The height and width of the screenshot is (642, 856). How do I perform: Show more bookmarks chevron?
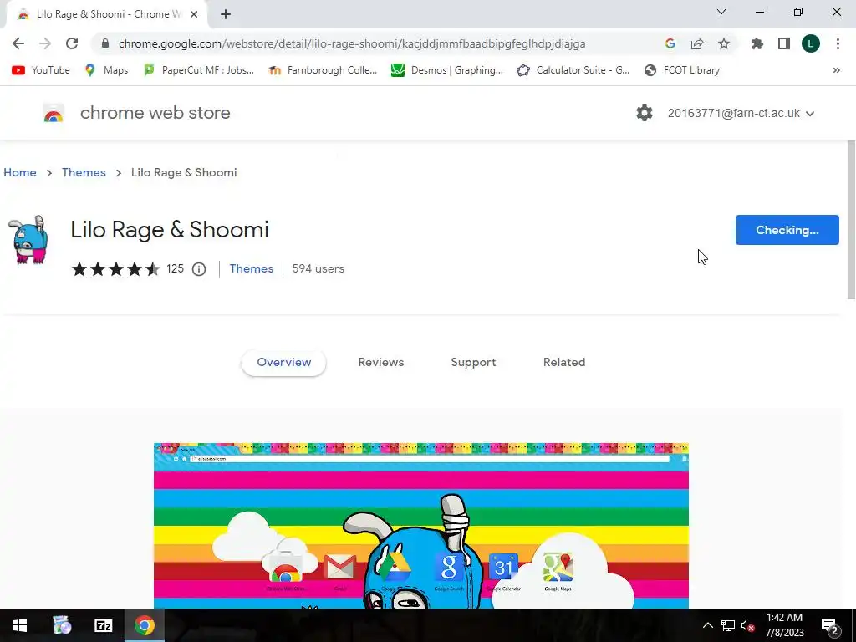click(x=836, y=70)
